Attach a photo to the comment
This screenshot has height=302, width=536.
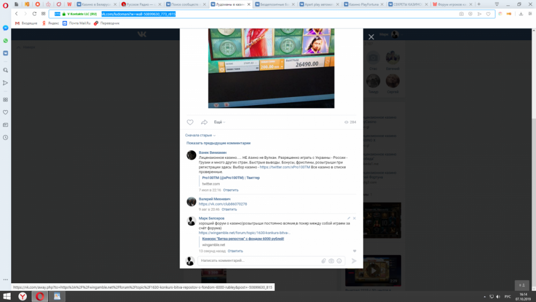[331, 261]
